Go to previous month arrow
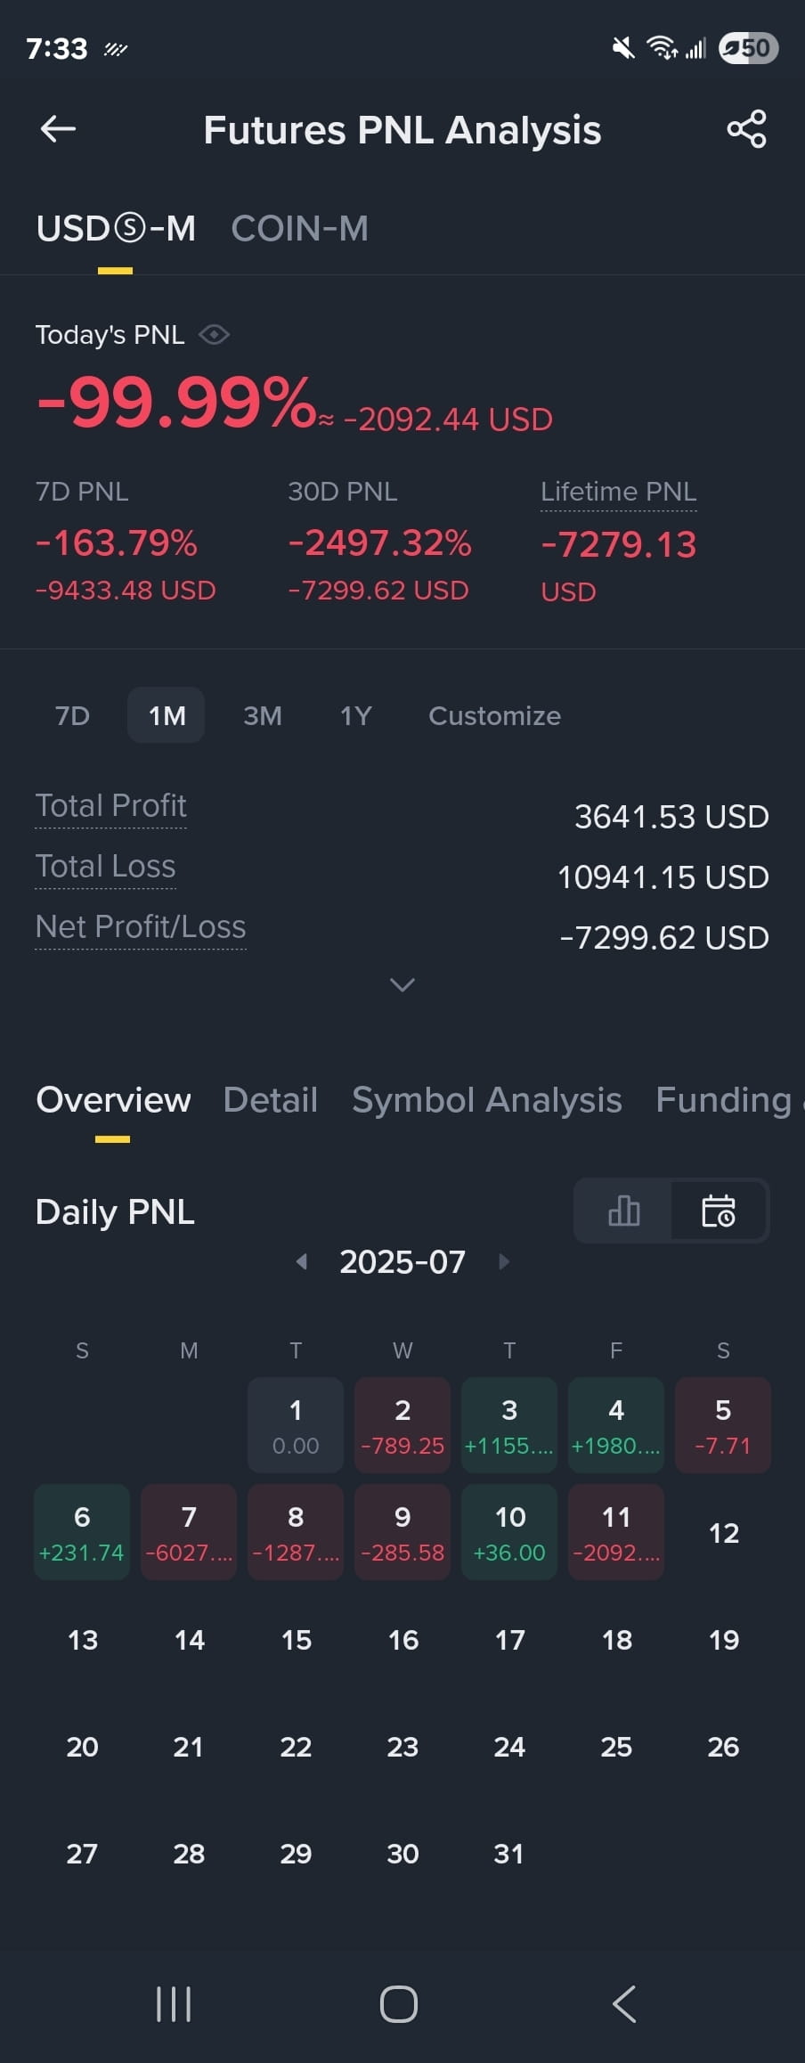Viewport: 805px width, 2063px height. (302, 1261)
